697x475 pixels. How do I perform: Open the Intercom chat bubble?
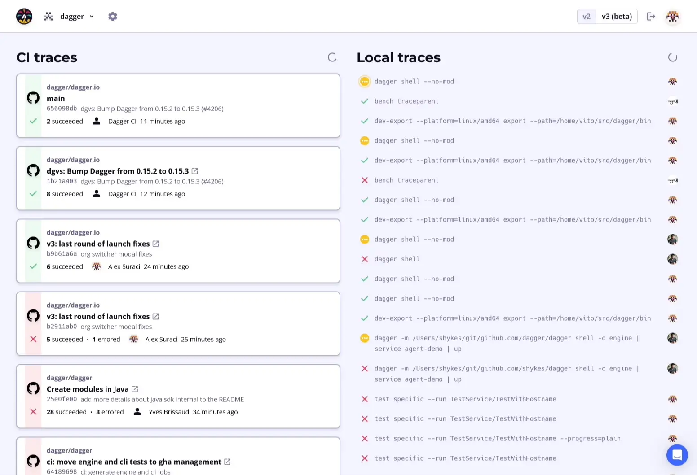[x=677, y=455]
